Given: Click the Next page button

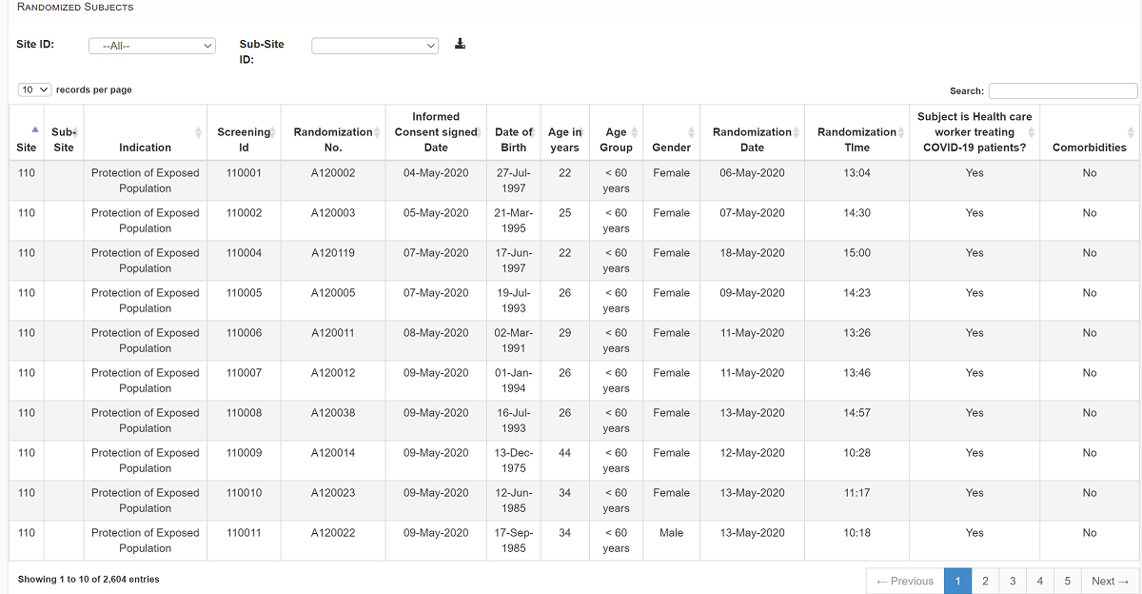Looking at the screenshot, I should [x=1110, y=581].
